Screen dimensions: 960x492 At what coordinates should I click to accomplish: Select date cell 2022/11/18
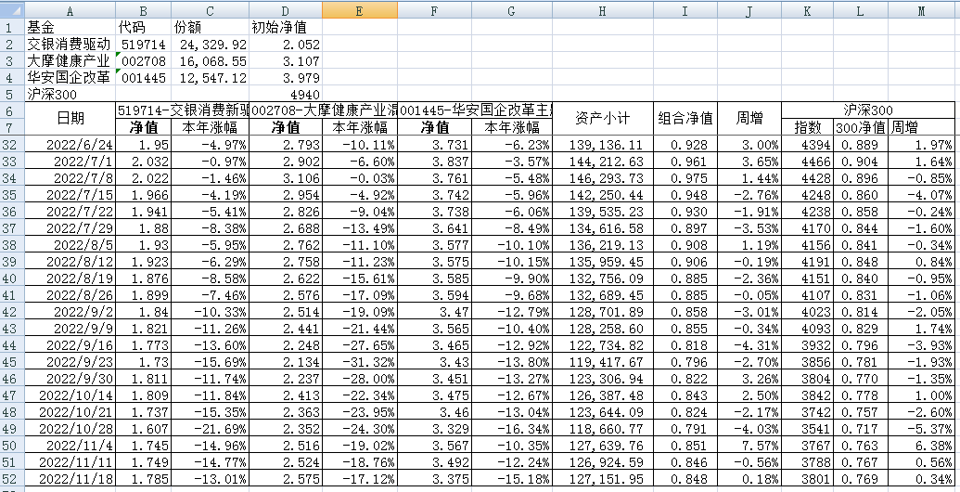[70, 478]
